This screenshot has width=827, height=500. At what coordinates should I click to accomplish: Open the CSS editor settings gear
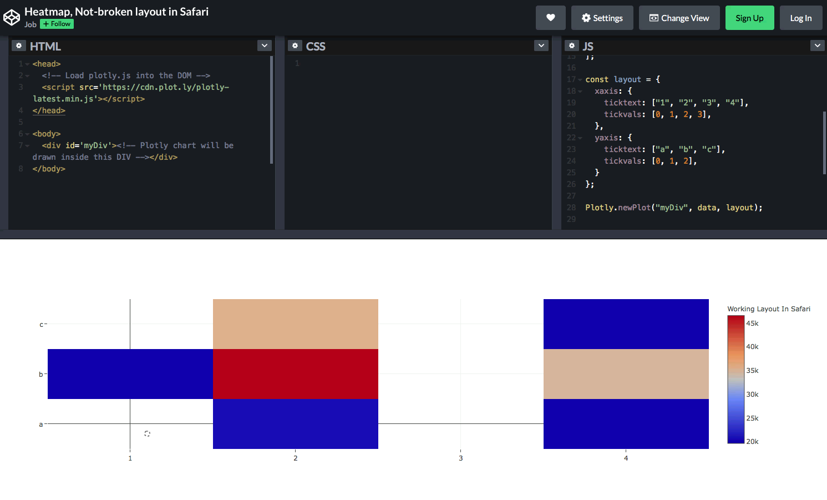coord(295,46)
